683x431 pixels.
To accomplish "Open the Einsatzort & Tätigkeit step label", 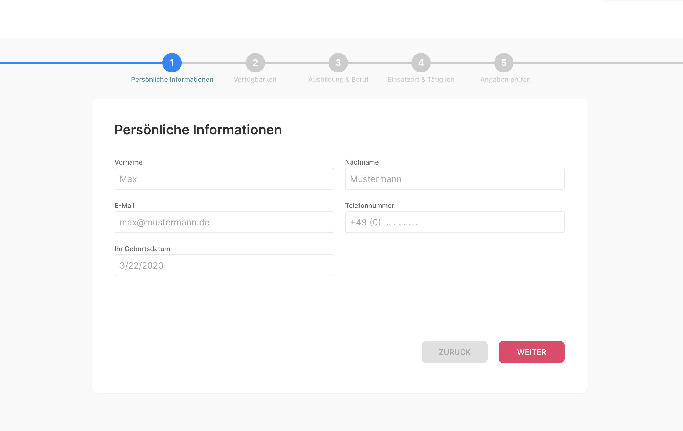I will click(x=421, y=80).
